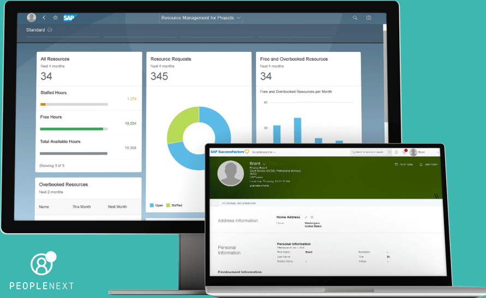Open search with the magnifier icon in Fiori header

pos(355,17)
